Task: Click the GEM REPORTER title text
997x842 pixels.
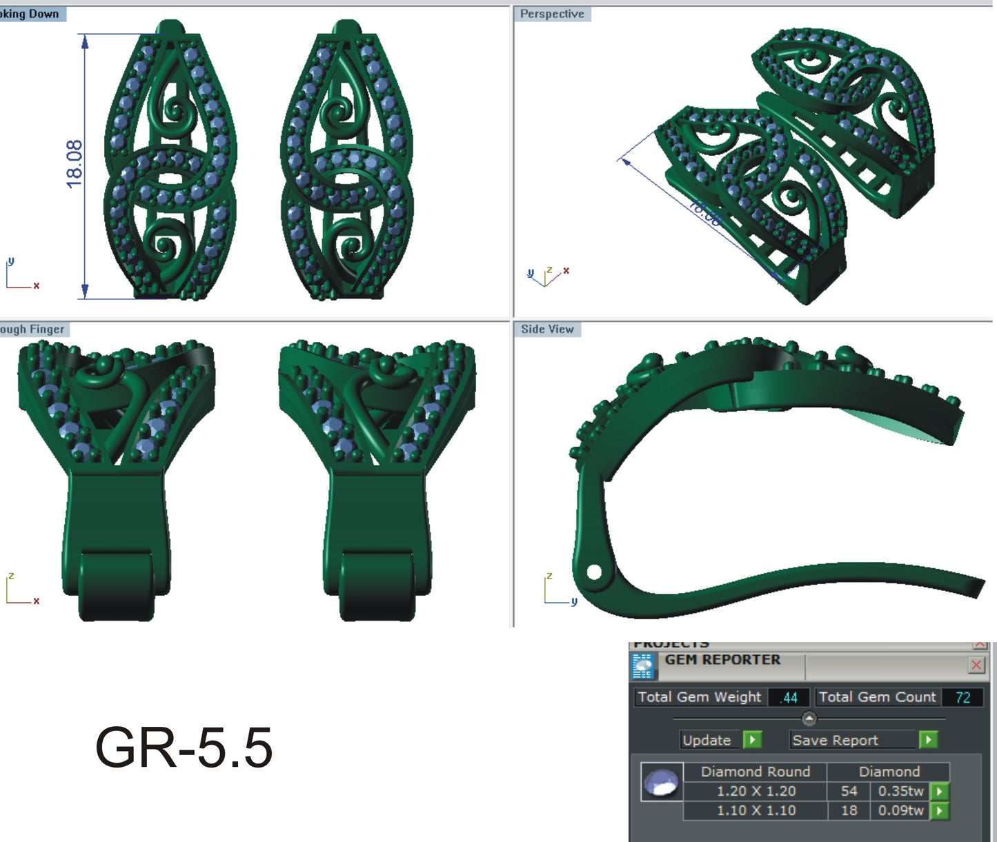Action: (722, 660)
